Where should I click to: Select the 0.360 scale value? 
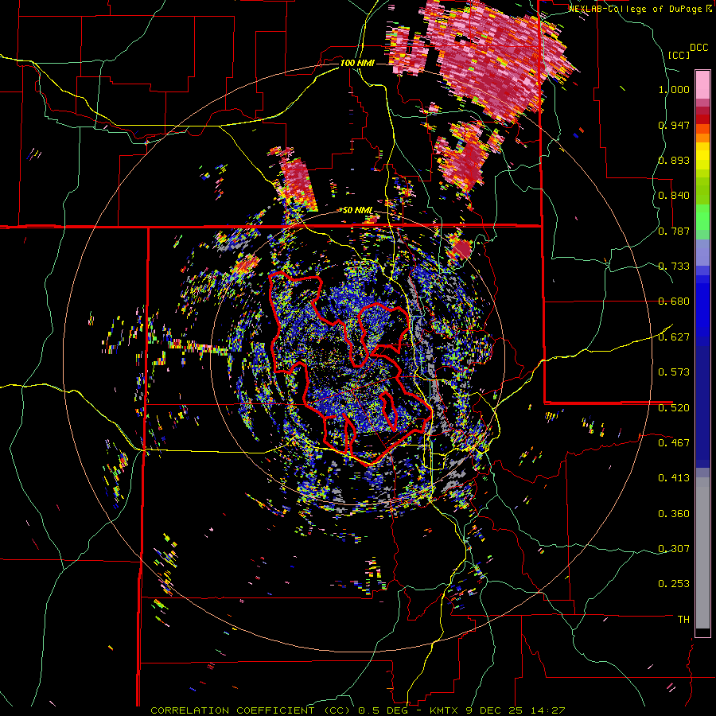(x=674, y=514)
